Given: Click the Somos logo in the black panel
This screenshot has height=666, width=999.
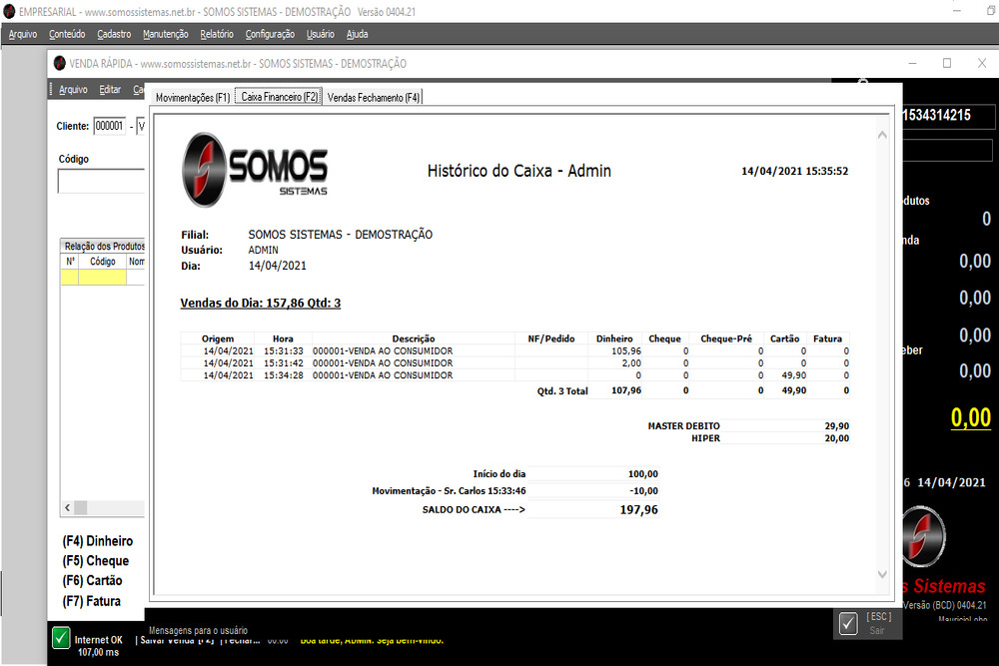Looking at the screenshot, I should coord(924,536).
